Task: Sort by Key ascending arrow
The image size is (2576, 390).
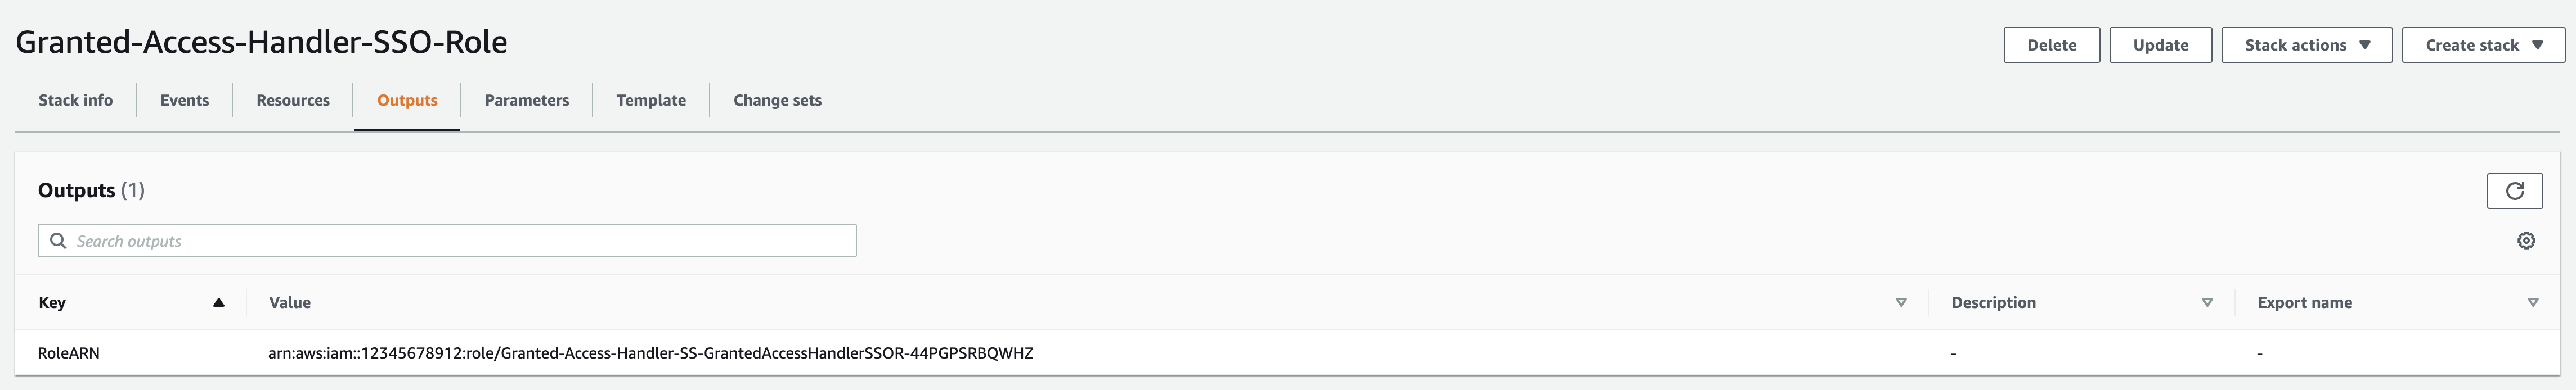Action: (218, 302)
